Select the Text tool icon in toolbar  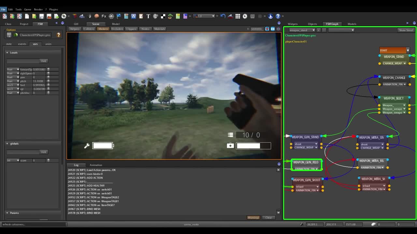148,16
